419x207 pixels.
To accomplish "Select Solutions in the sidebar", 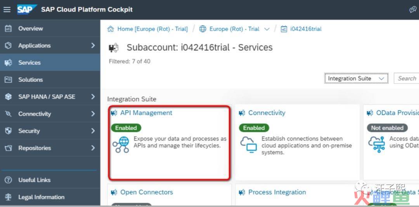I will [x=30, y=80].
